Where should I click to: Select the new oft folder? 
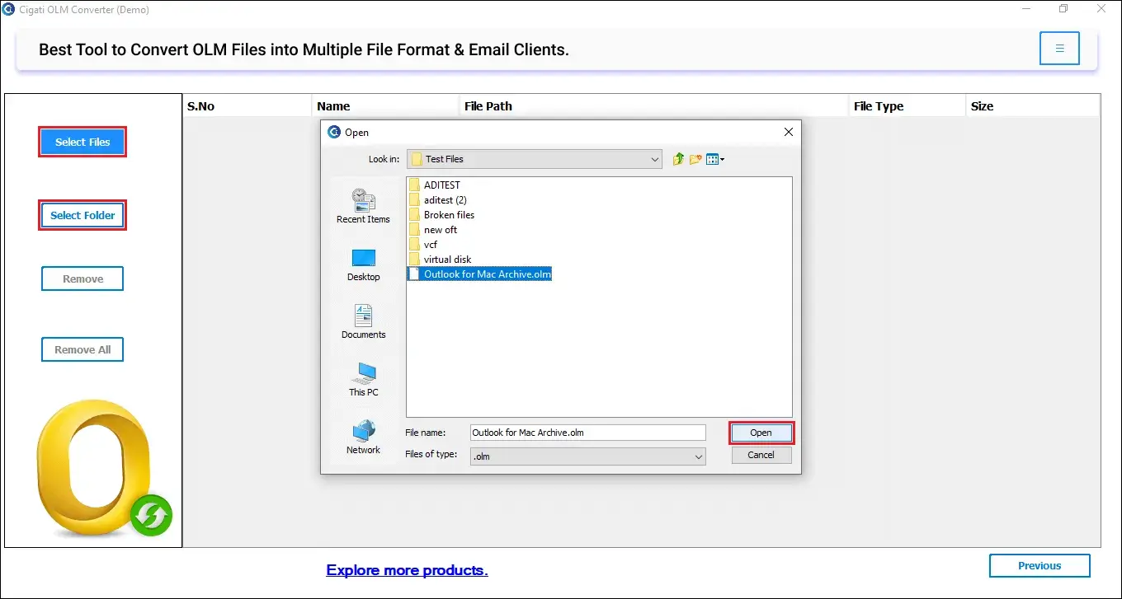(x=433, y=230)
